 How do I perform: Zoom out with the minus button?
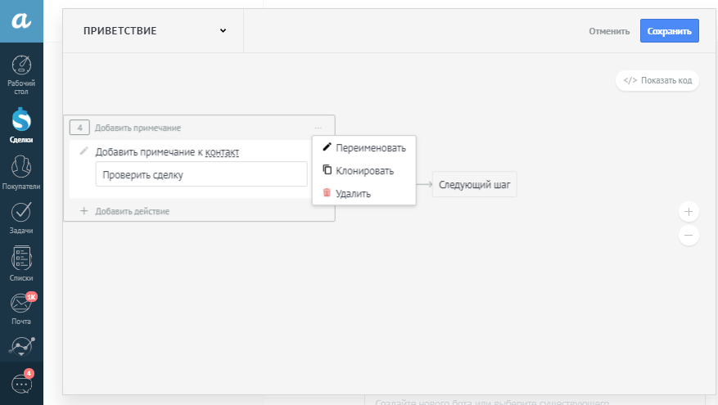tap(689, 236)
